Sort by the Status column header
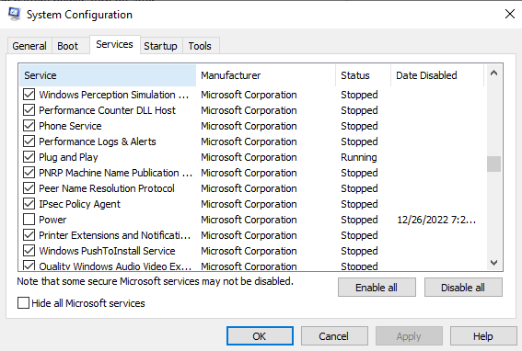Viewport: 522px width, 351px height. point(364,75)
